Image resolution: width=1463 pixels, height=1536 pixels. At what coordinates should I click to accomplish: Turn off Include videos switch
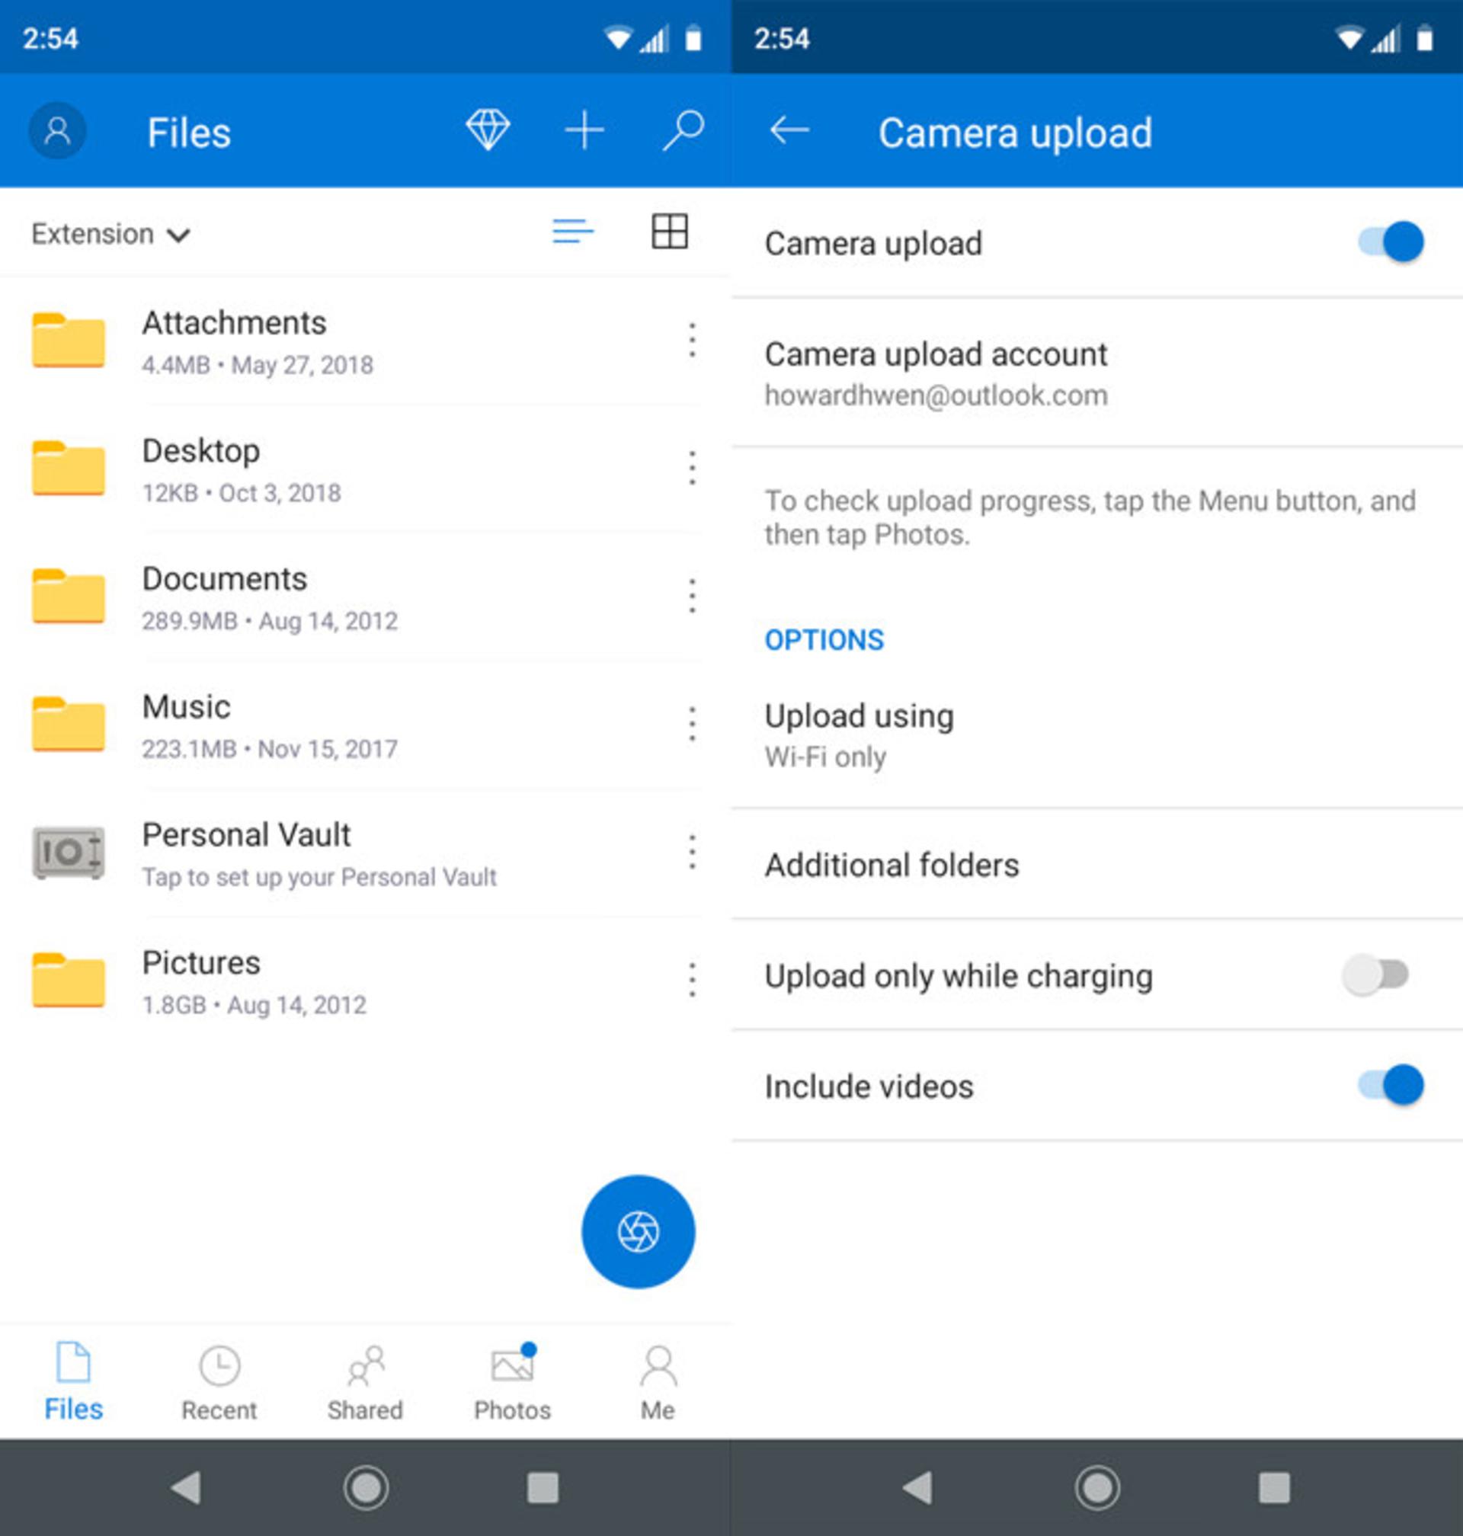click(1391, 1084)
